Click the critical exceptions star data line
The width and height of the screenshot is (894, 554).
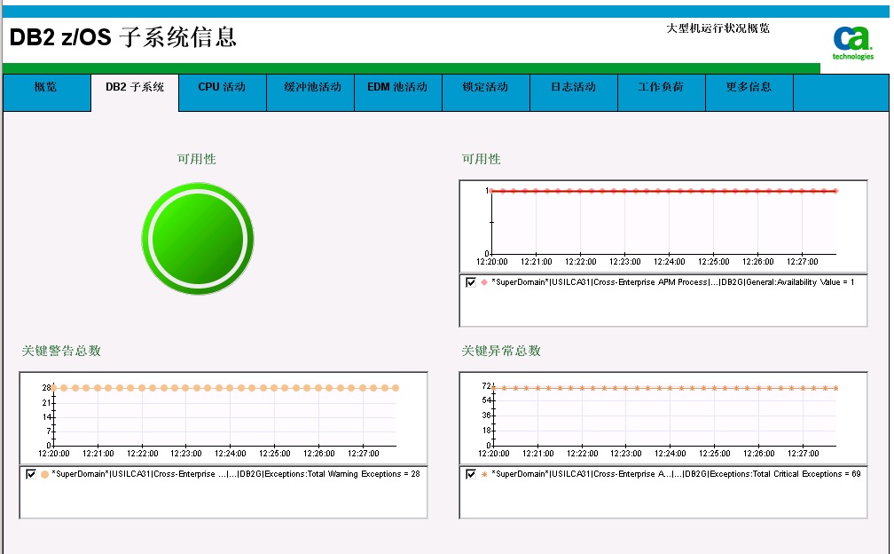pyautogui.click(x=665, y=388)
